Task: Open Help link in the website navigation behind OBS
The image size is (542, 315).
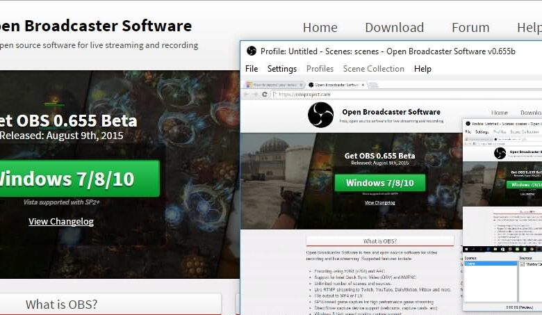Action: (x=529, y=28)
